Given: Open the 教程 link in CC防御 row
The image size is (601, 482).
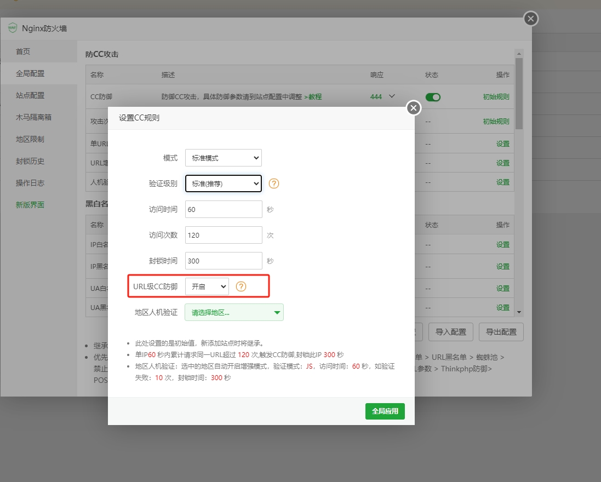Looking at the screenshot, I should (313, 96).
